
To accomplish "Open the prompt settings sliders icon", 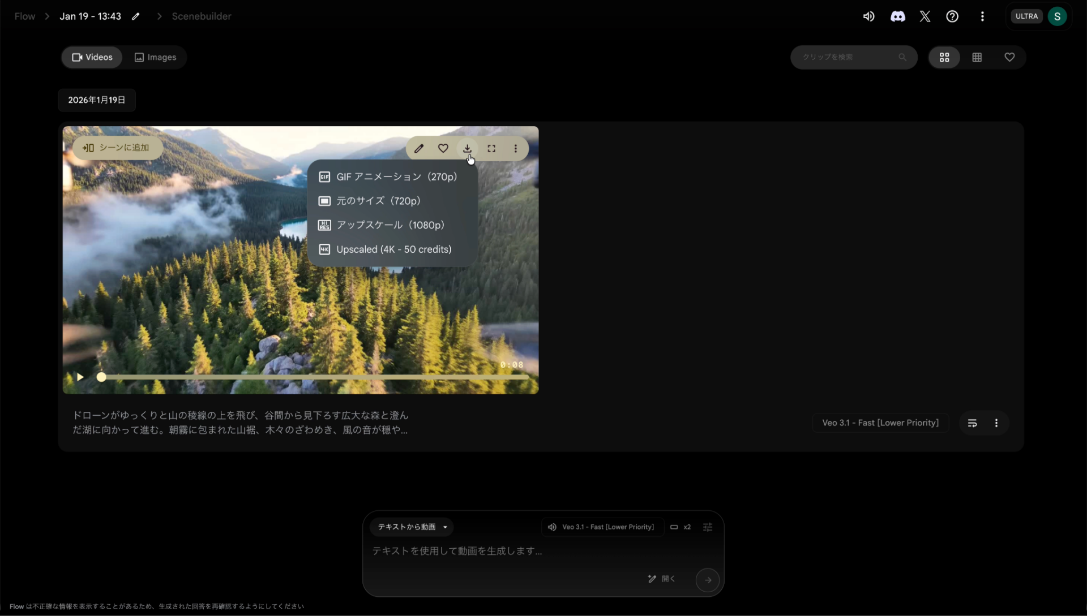I will tap(708, 527).
